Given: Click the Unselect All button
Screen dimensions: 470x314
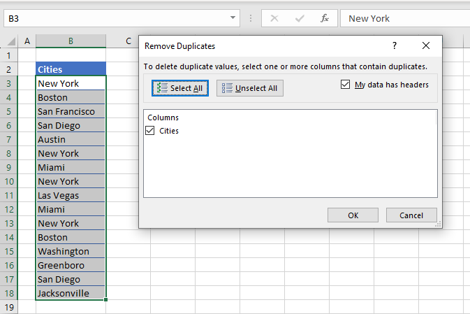Looking at the screenshot, I should [x=249, y=88].
